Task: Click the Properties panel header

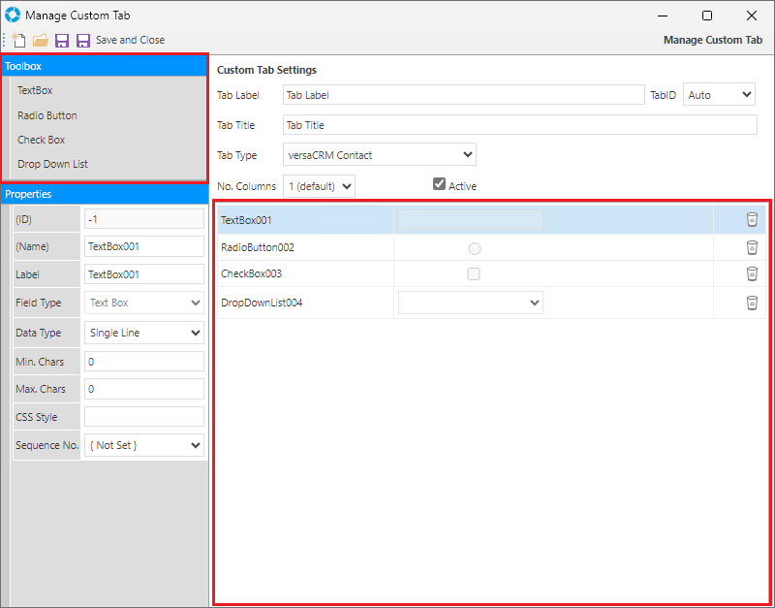Action: [104, 194]
